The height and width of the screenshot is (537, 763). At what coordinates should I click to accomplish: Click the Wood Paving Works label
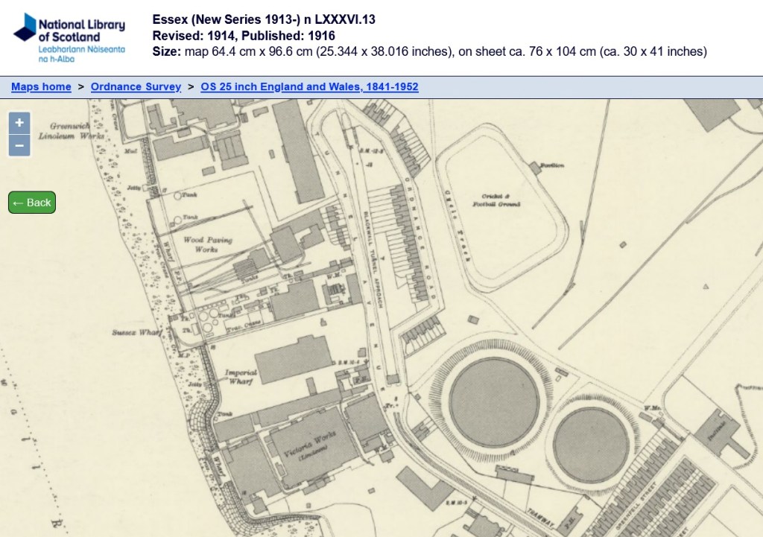[208, 245]
